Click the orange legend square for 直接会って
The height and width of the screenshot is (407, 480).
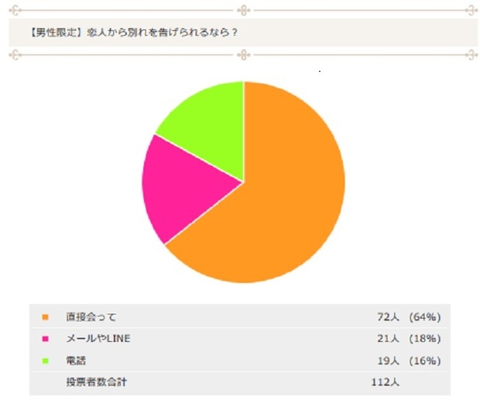pyautogui.click(x=45, y=317)
